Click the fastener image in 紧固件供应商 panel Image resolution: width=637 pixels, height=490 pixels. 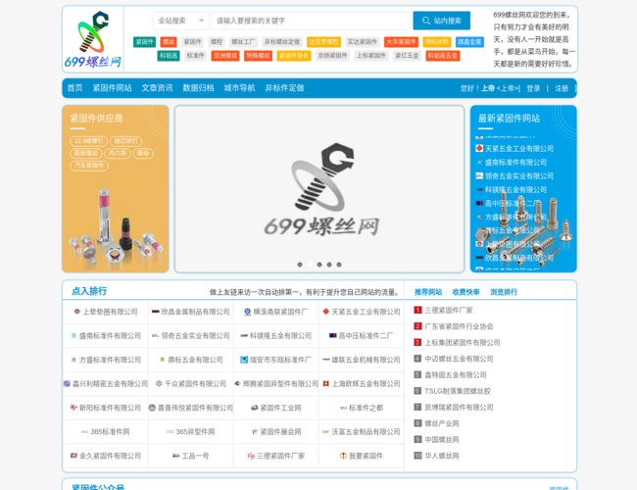click(116, 227)
